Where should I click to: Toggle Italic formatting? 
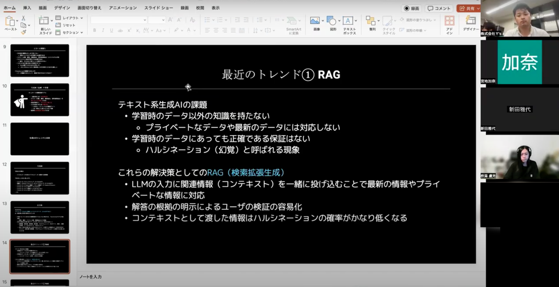point(103,30)
